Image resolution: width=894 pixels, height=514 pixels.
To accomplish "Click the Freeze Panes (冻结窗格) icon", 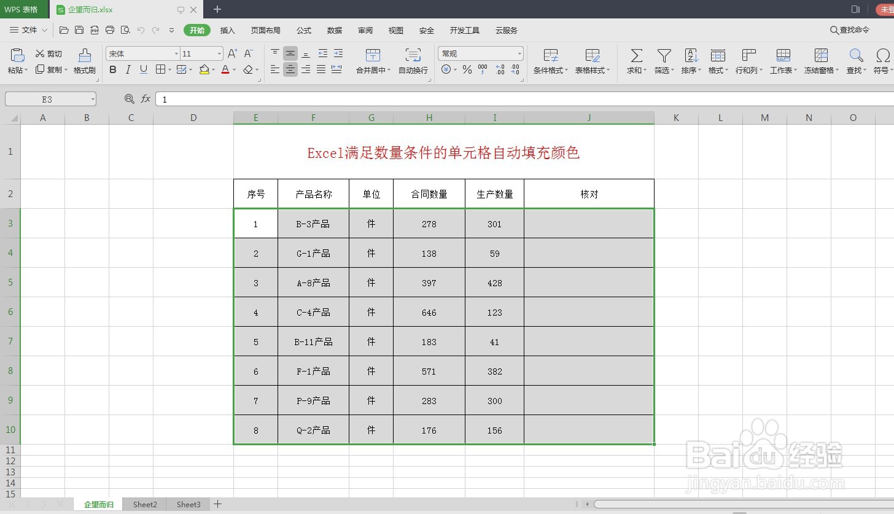I will click(x=821, y=56).
